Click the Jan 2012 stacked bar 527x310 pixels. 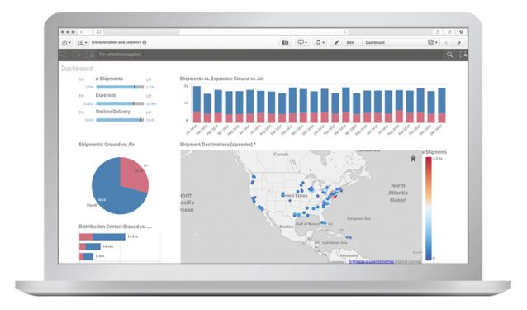197,104
